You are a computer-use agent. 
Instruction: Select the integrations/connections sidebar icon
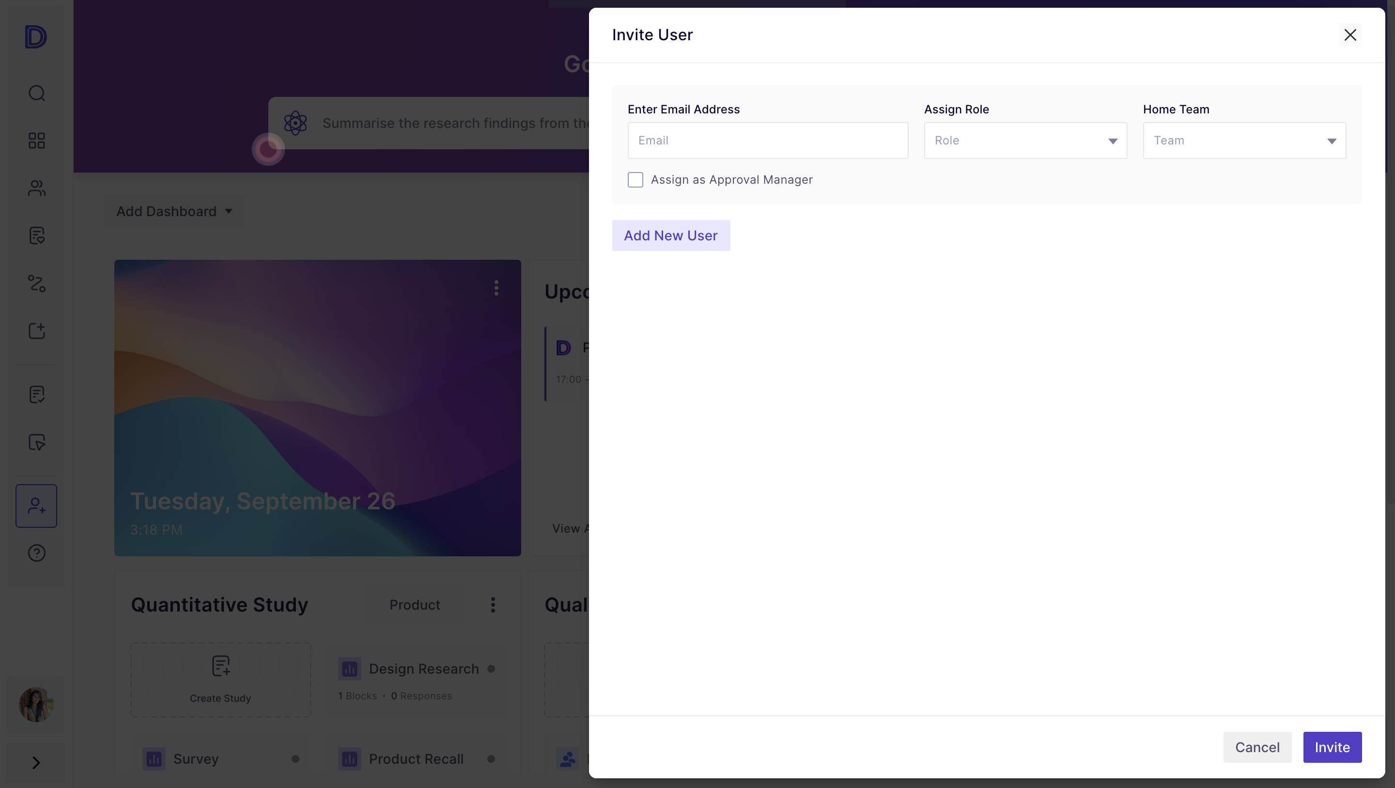click(x=36, y=284)
